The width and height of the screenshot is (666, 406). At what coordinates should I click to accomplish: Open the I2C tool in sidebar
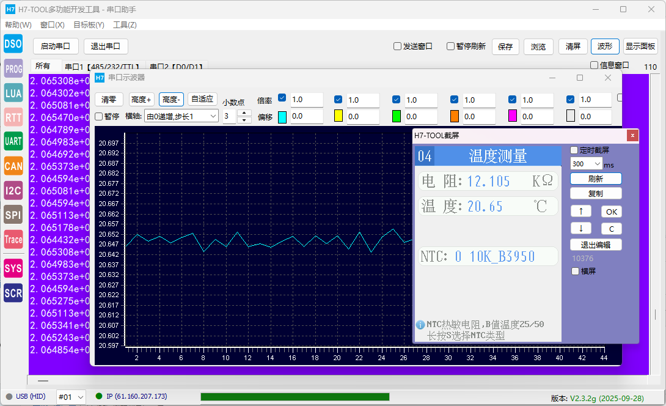(x=13, y=191)
